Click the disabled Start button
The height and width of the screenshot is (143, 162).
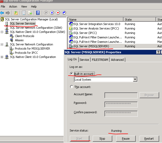[x=79, y=139]
